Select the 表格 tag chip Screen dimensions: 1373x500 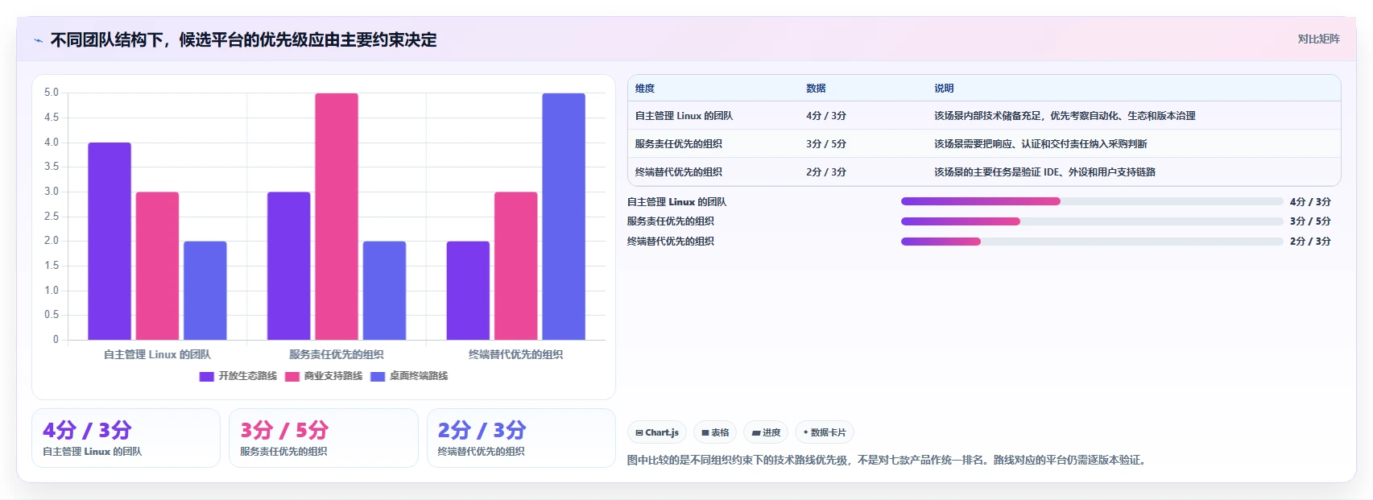point(715,432)
